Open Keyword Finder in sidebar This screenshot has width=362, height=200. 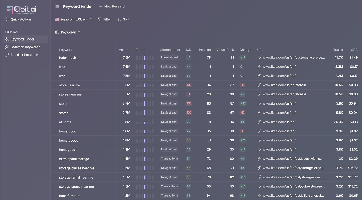coord(22,39)
